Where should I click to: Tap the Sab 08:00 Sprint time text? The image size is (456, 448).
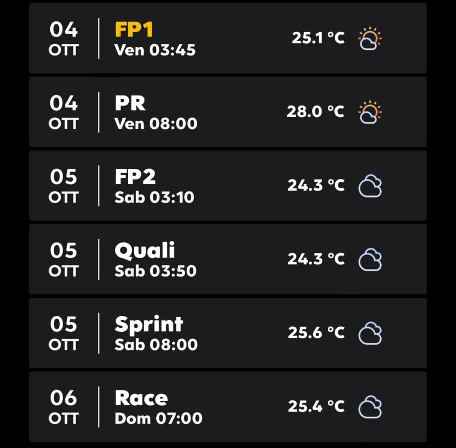154,345
